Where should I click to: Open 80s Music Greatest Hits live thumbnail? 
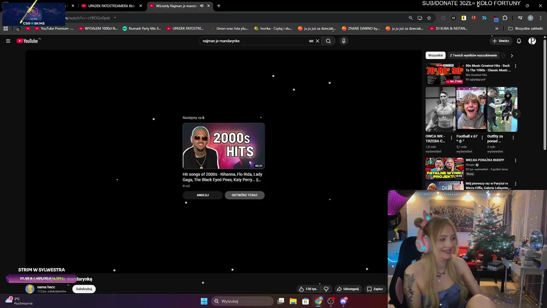point(444,74)
